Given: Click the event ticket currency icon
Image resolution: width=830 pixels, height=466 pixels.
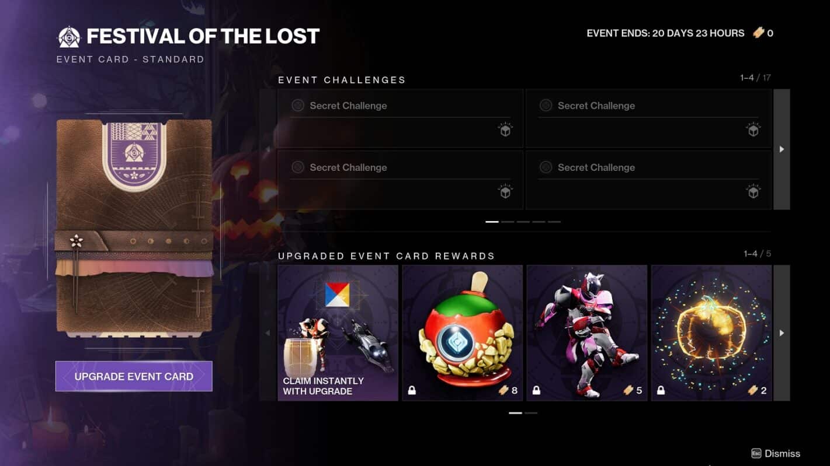Looking at the screenshot, I should coord(758,33).
